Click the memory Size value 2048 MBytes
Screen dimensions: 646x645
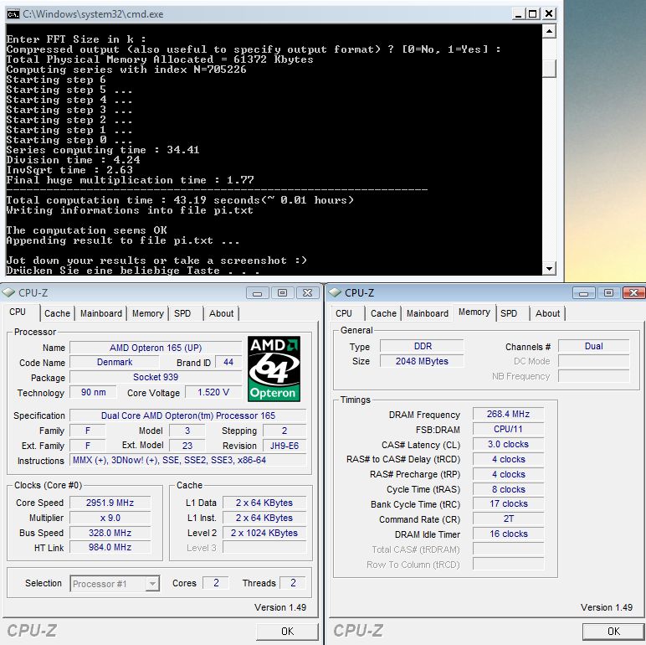(x=423, y=361)
